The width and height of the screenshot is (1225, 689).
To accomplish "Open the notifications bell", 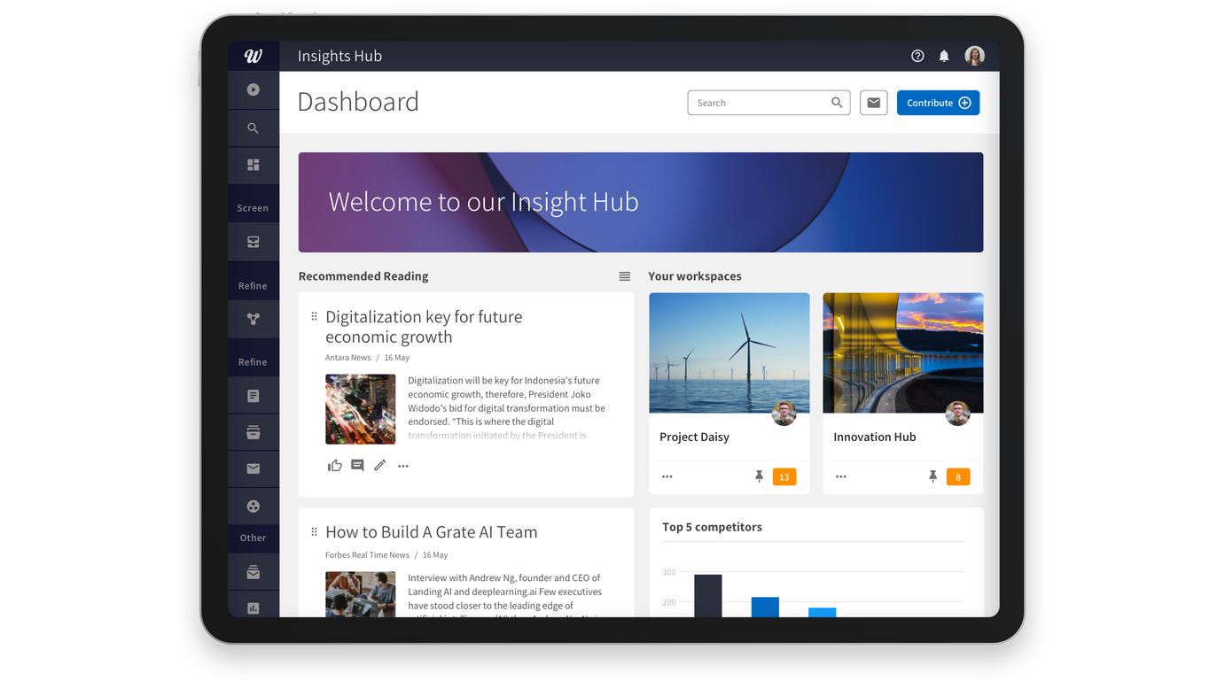I will pyautogui.click(x=944, y=56).
